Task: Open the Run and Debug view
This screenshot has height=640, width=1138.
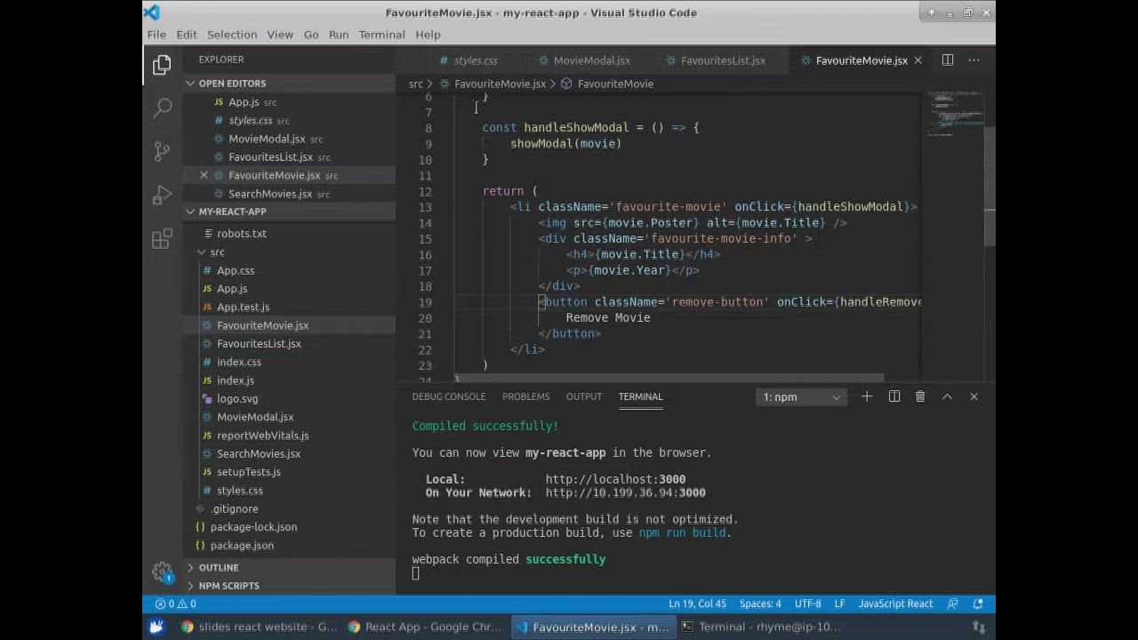Action: 162,195
